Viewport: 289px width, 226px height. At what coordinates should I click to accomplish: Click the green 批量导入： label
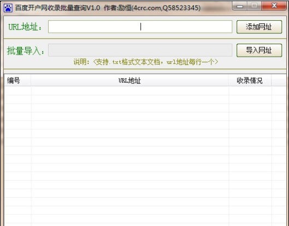tap(26, 50)
